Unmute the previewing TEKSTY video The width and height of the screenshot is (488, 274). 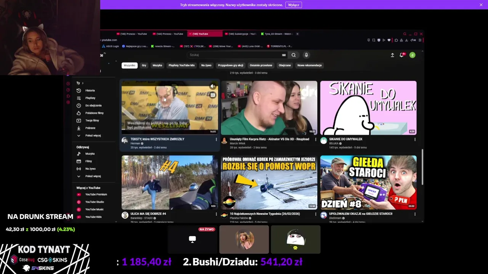pyautogui.click(x=213, y=86)
